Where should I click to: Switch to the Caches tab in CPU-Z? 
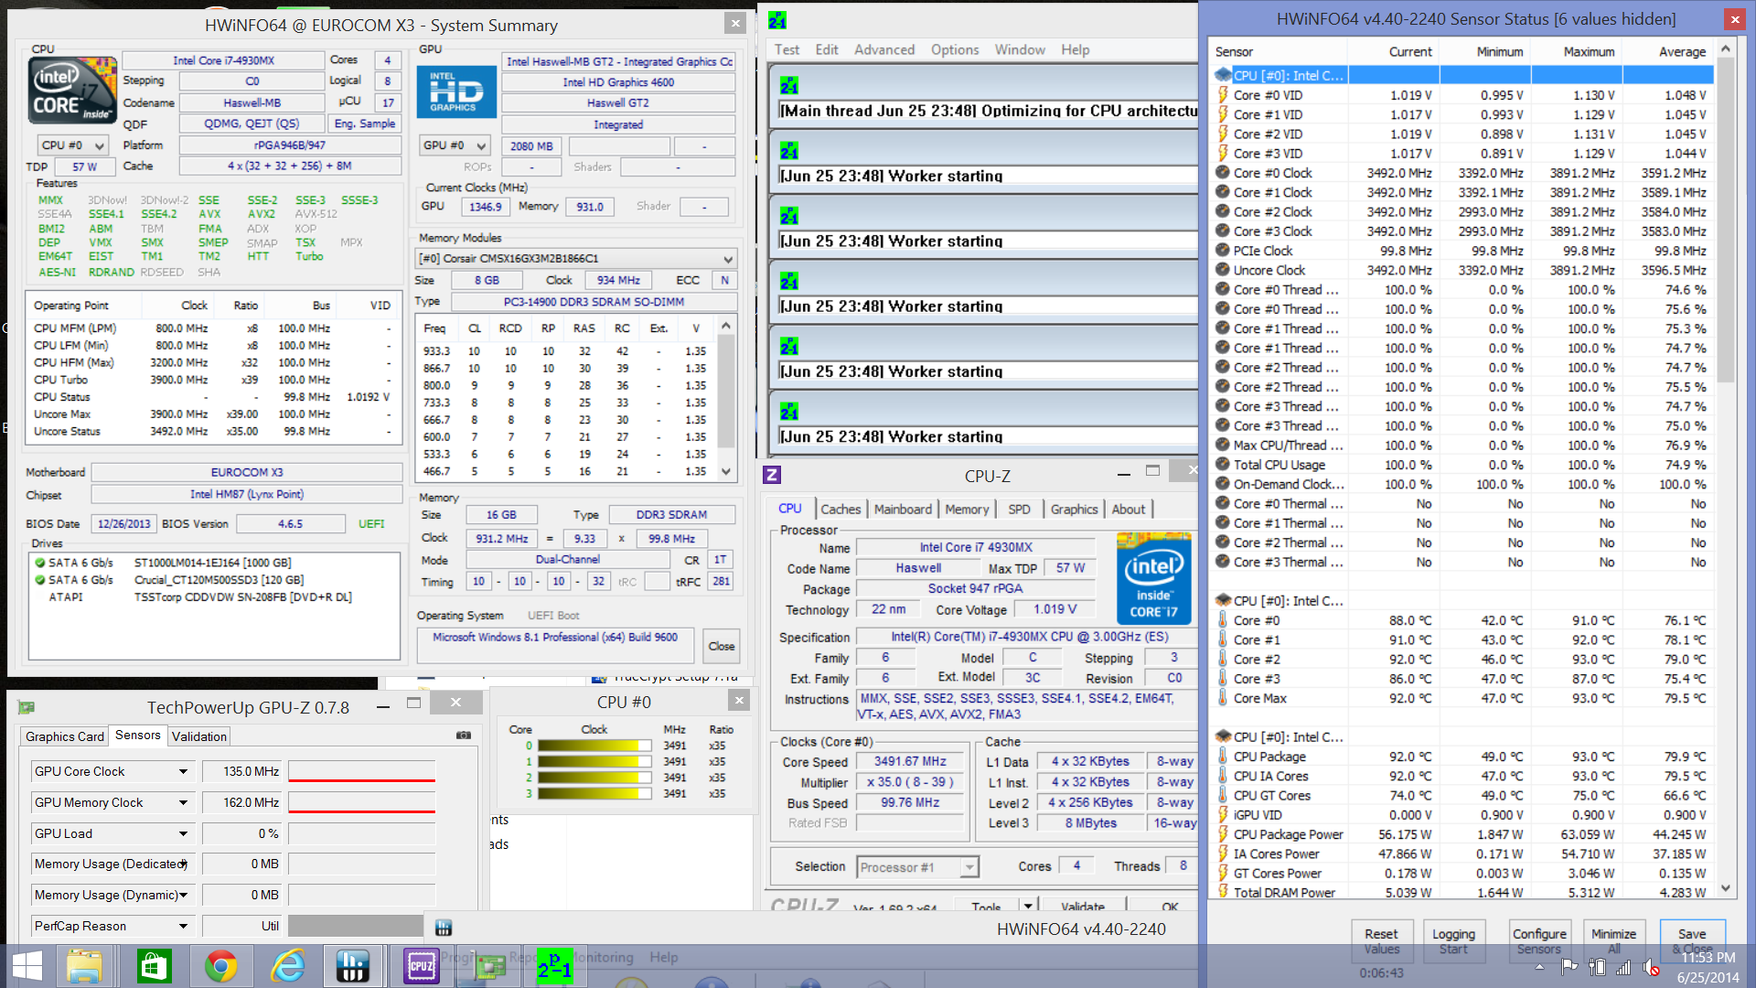click(841, 510)
